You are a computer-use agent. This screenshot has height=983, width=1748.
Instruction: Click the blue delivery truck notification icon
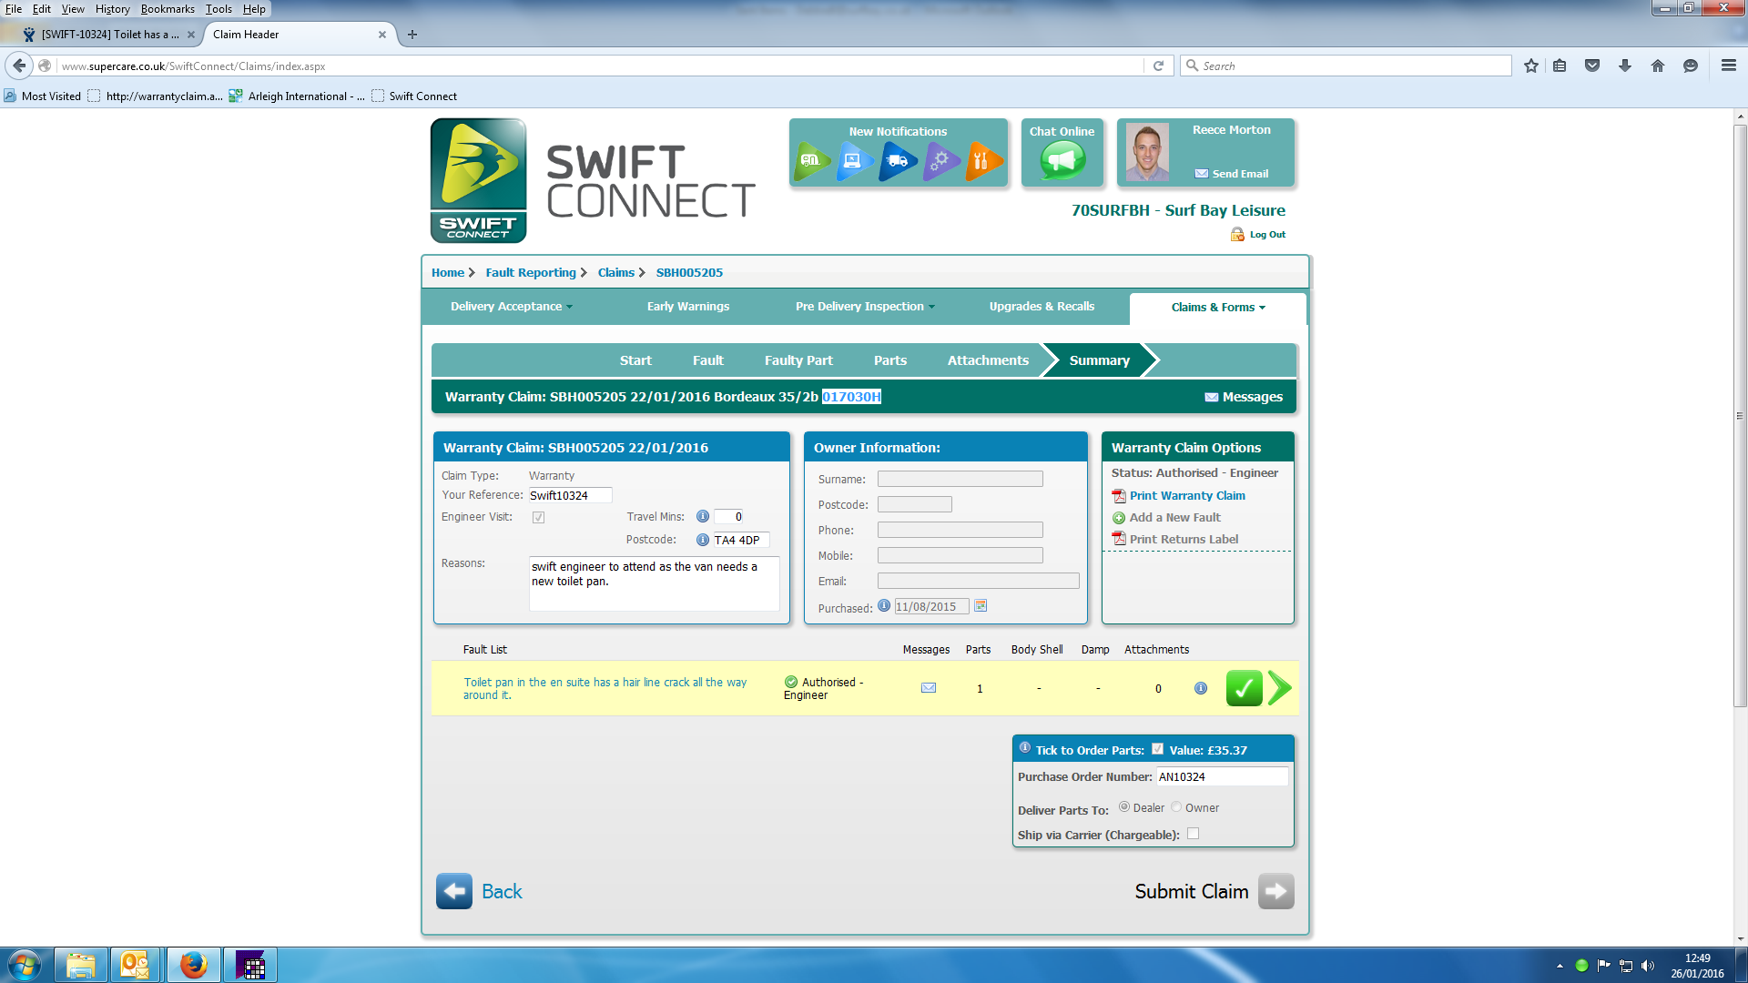[897, 161]
